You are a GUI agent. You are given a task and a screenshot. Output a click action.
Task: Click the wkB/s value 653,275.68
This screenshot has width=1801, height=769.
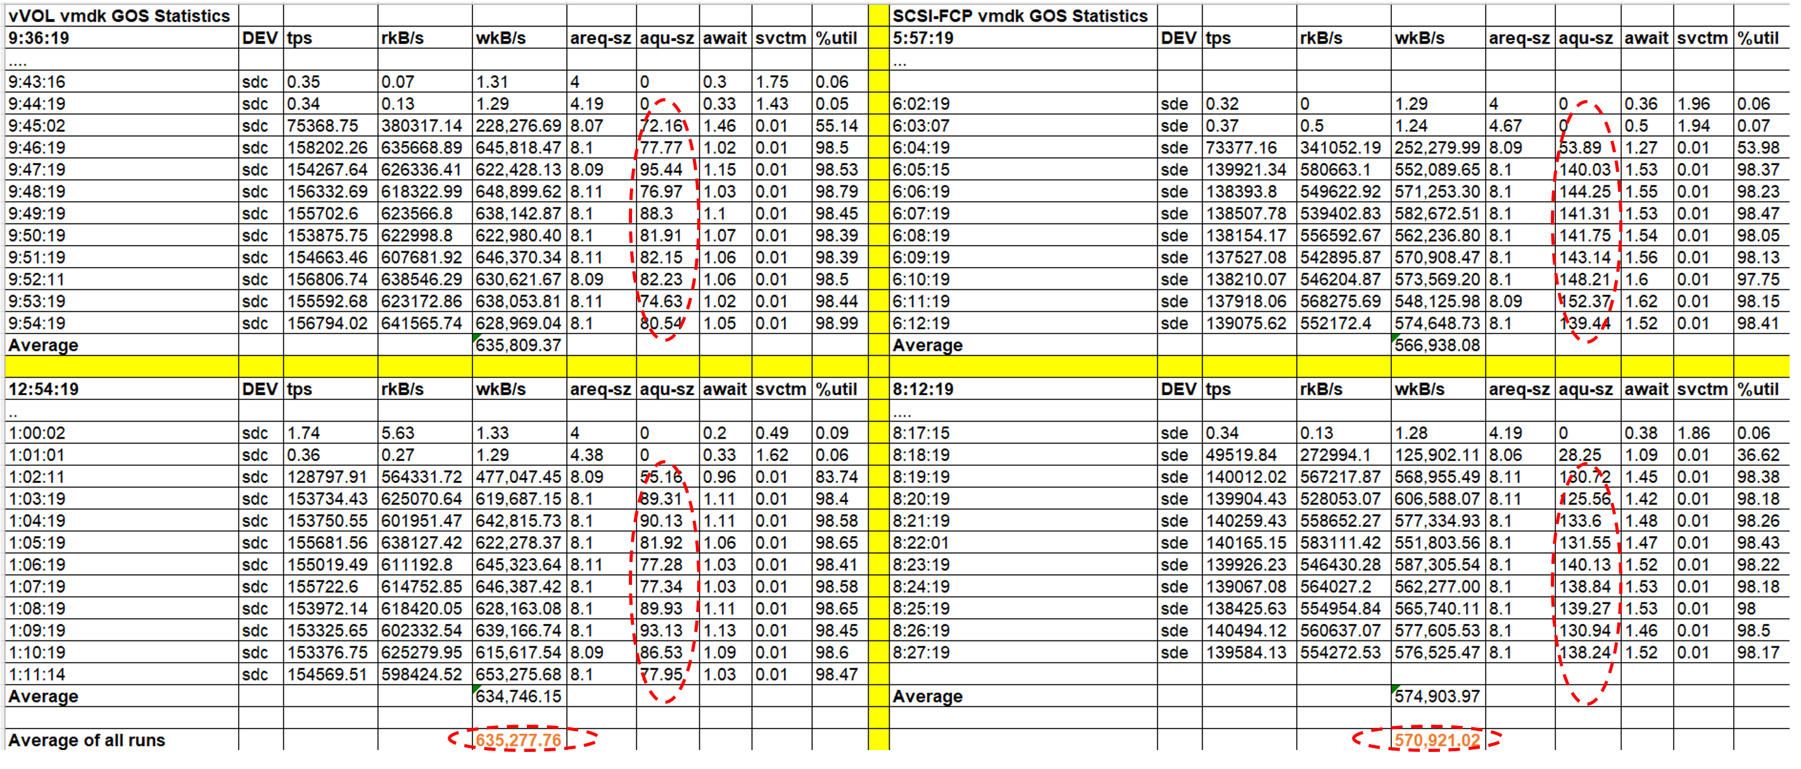[518, 674]
